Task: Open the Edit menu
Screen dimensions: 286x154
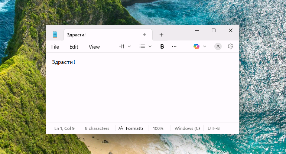Action: click(74, 47)
